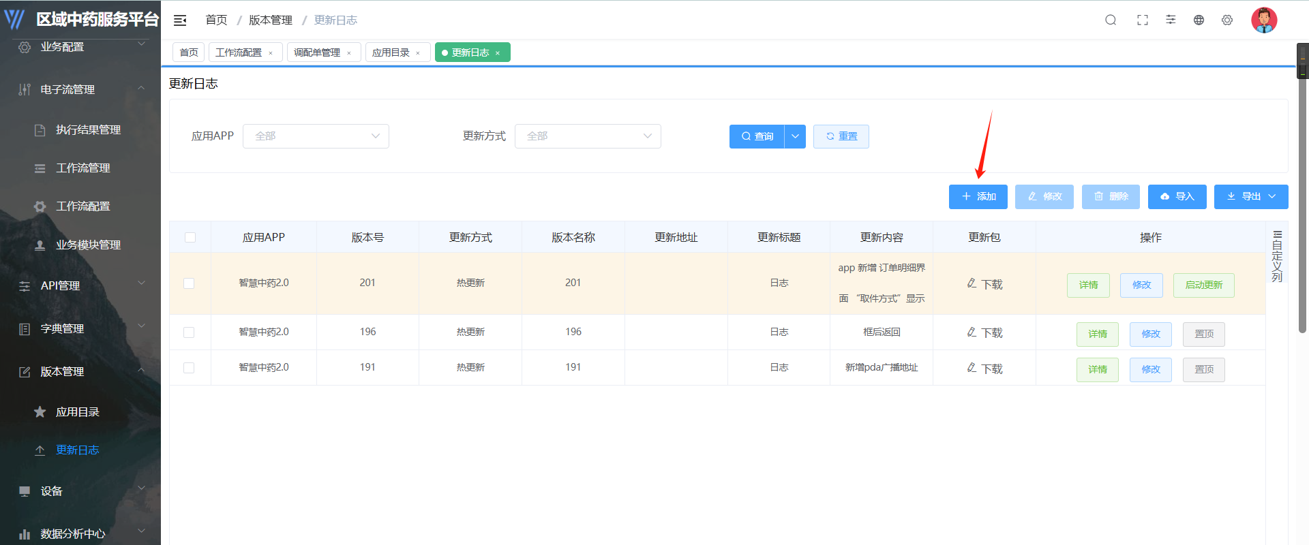The image size is (1309, 545).
Task: Expand the 字典管理 sidebar menu
Action: coord(80,328)
